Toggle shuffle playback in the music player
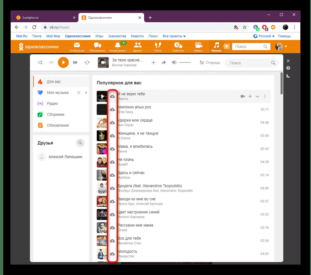 tap(40, 63)
